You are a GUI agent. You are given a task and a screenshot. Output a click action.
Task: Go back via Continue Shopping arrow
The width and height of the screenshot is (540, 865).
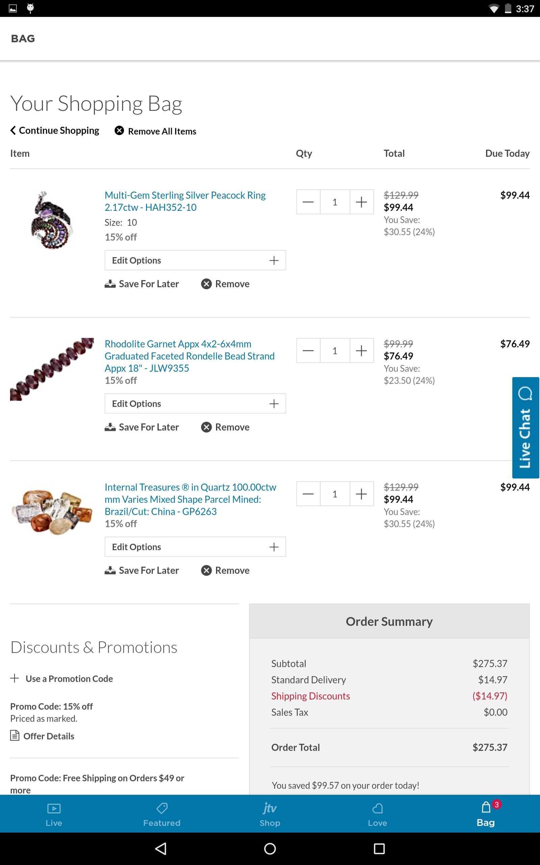(13, 130)
